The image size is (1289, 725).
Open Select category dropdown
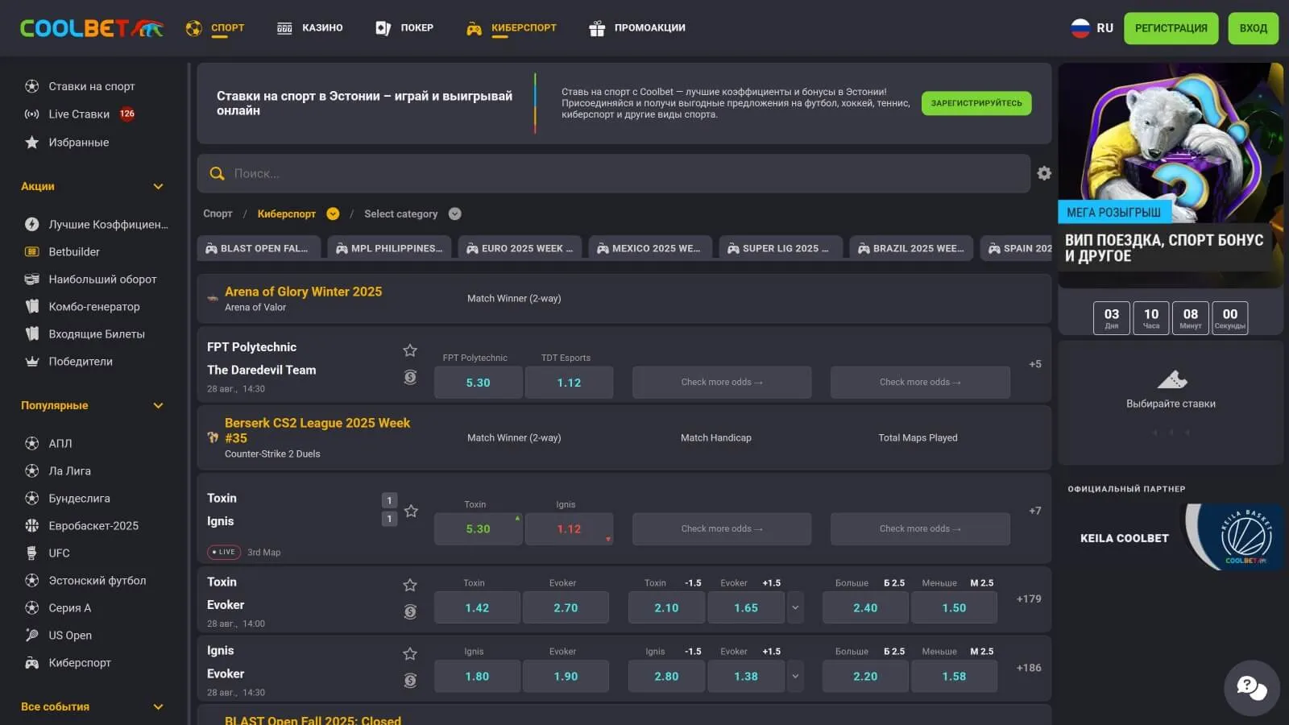click(x=454, y=213)
